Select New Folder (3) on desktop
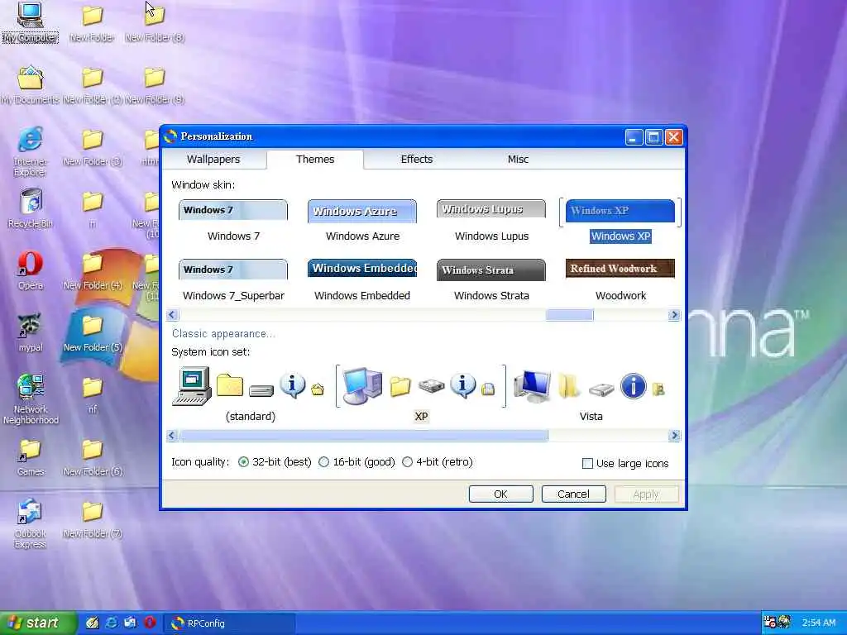Screen dimensions: 847x635 (93, 147)
